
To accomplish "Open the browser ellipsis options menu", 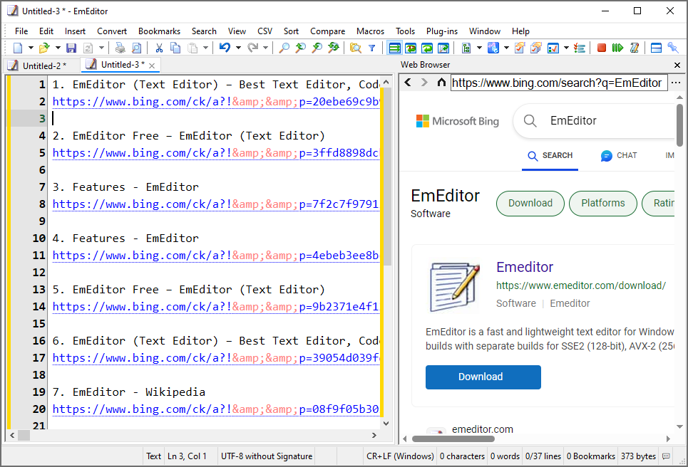I will (x=676, y=83).
